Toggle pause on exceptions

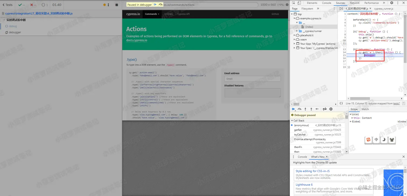click(331, 109)
